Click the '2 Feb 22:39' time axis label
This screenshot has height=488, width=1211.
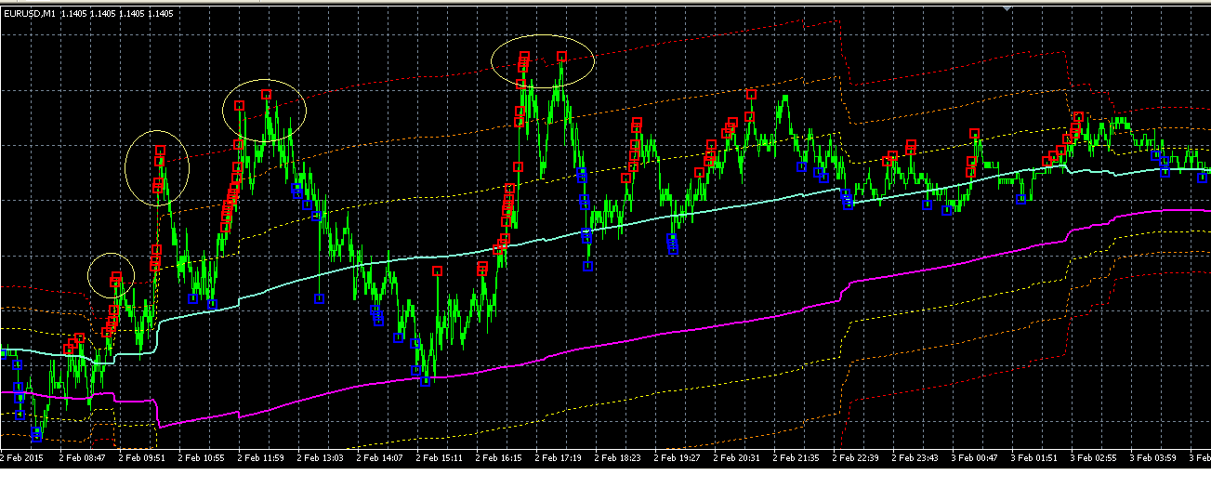(x=856, y=457)
